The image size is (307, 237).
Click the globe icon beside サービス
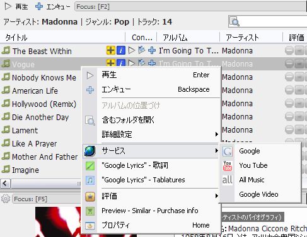(x=90, y=151)
